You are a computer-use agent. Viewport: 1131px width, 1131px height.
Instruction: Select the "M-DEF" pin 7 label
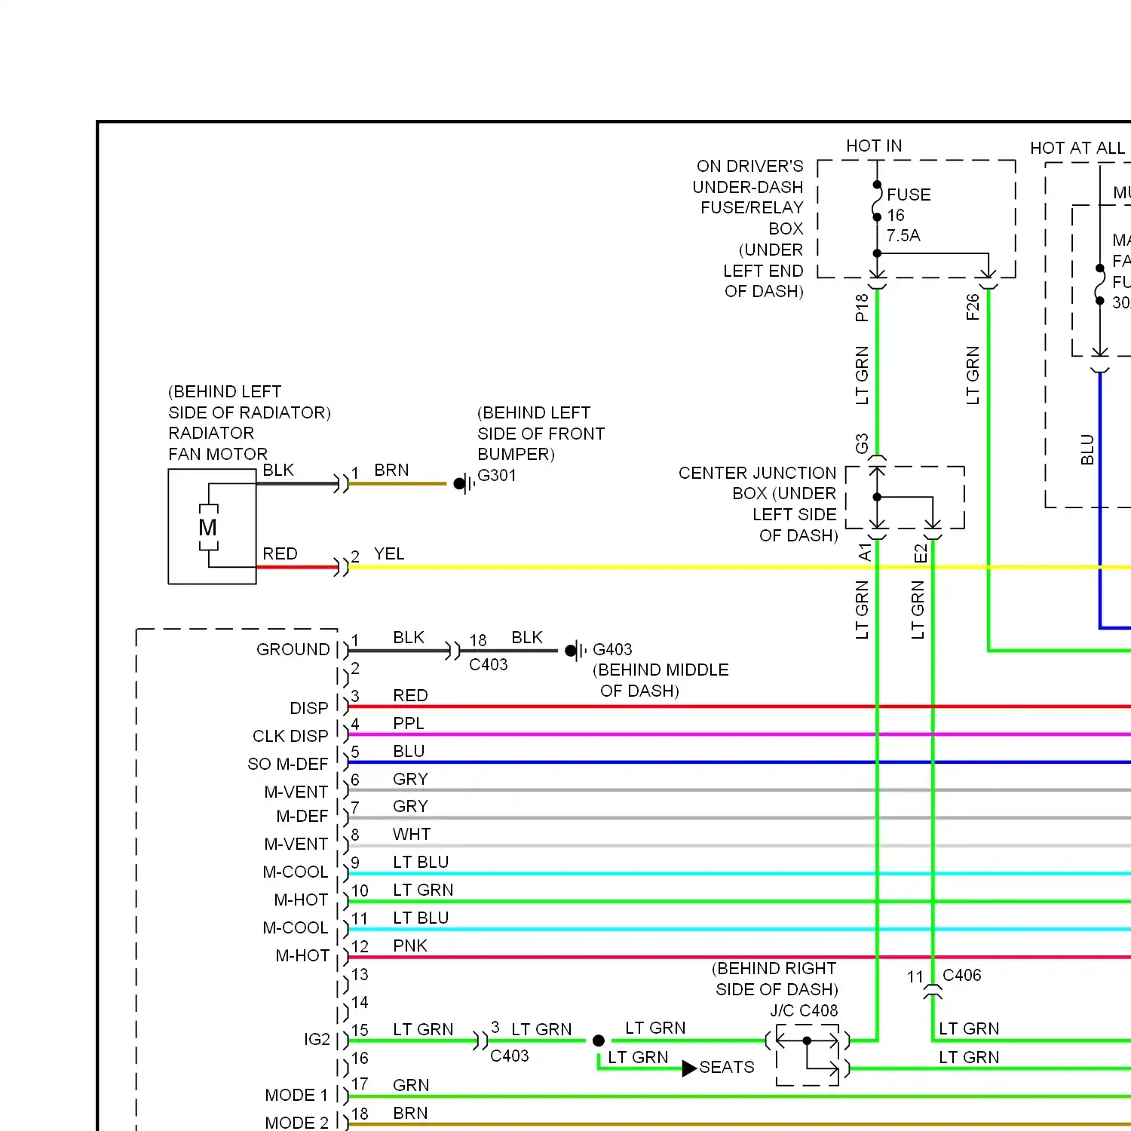point(302,816)
